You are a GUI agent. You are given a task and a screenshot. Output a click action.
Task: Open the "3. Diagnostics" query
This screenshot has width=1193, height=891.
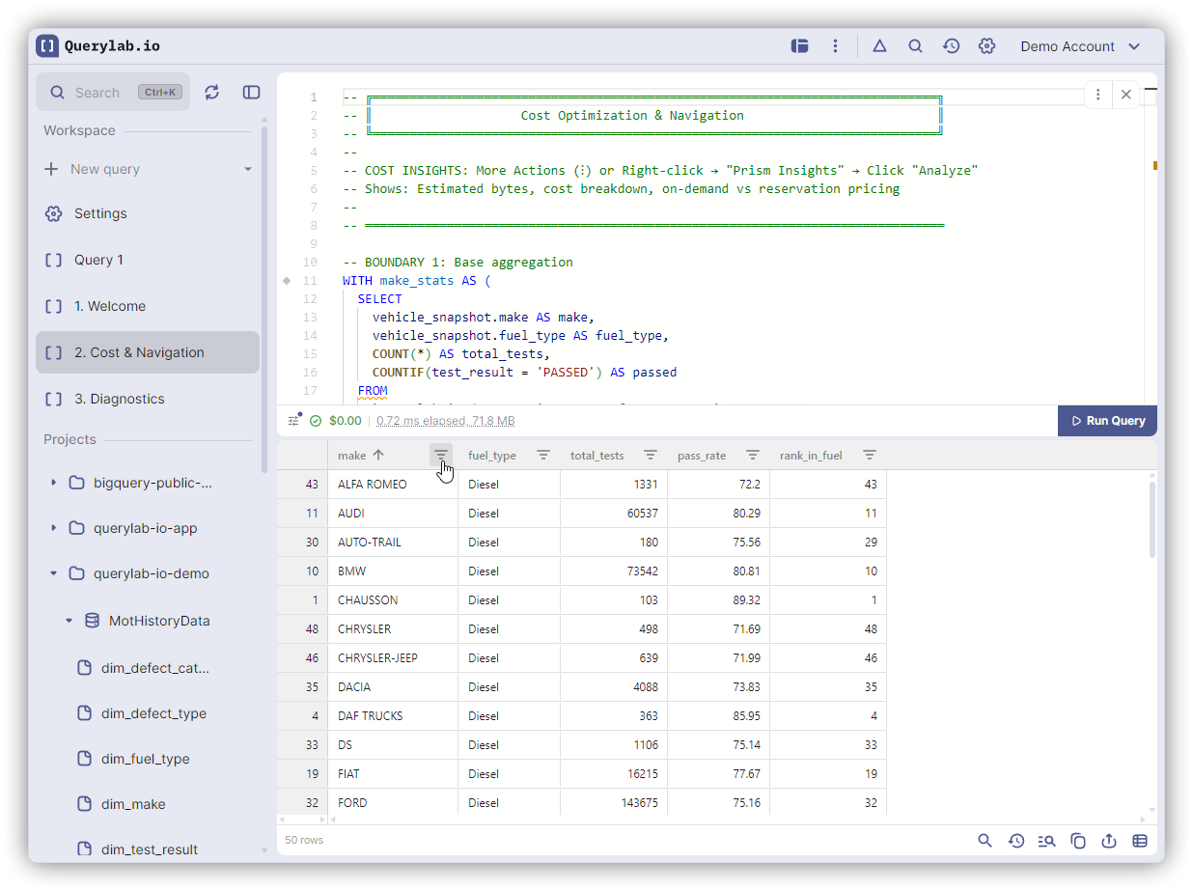click(x=119, y=399)
